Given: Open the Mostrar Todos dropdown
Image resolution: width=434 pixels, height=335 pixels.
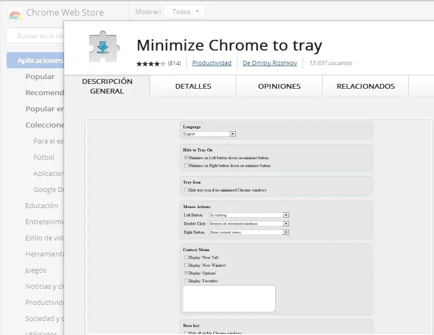Looking at the screenshot, I should pyautogui.click(x=185, y=12).
